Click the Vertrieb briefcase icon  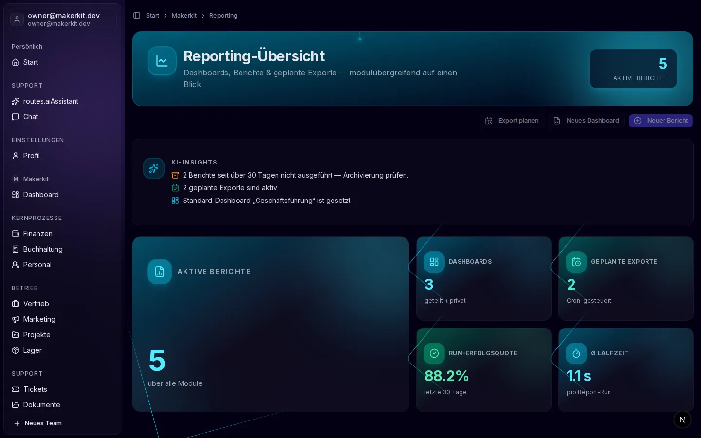coord(16,304)
